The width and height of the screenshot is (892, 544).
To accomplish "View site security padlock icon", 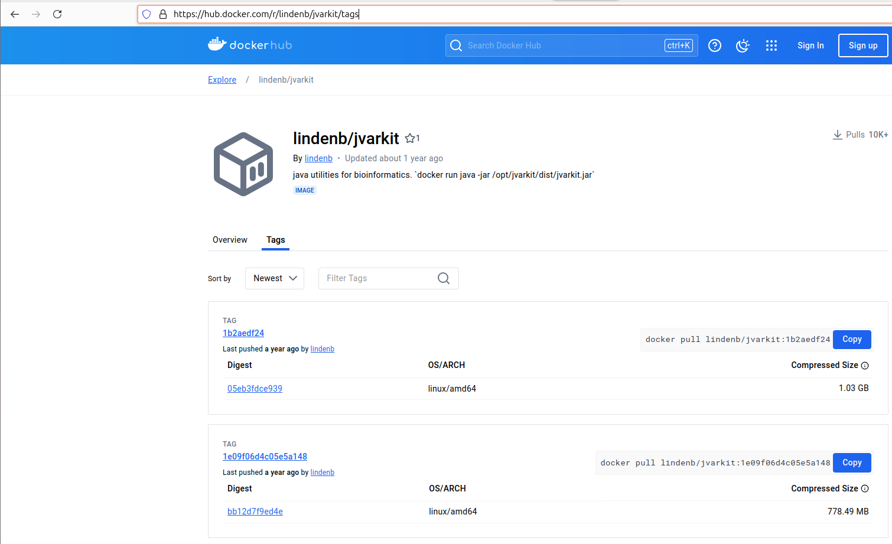I will click(163, 14).
